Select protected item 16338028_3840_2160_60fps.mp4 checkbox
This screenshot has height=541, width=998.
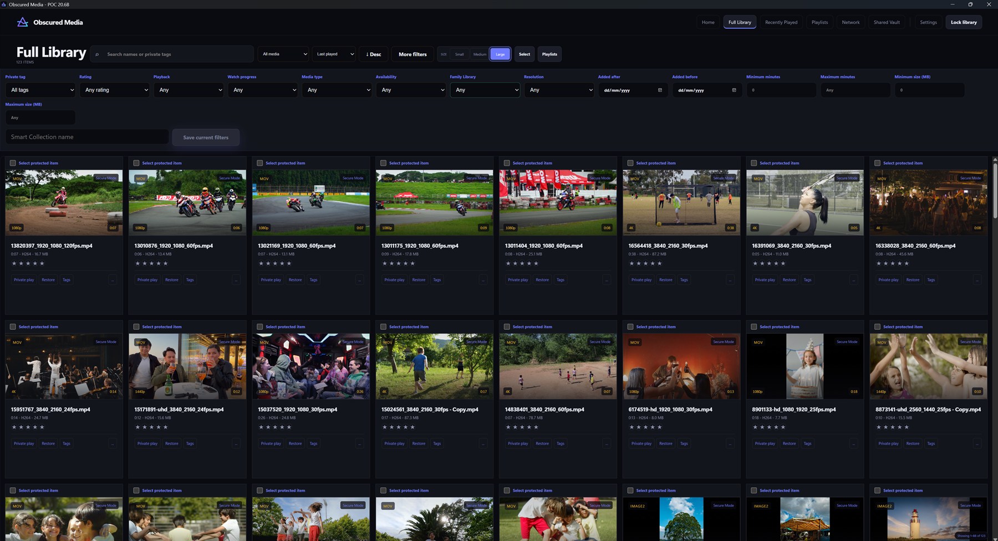877,163
